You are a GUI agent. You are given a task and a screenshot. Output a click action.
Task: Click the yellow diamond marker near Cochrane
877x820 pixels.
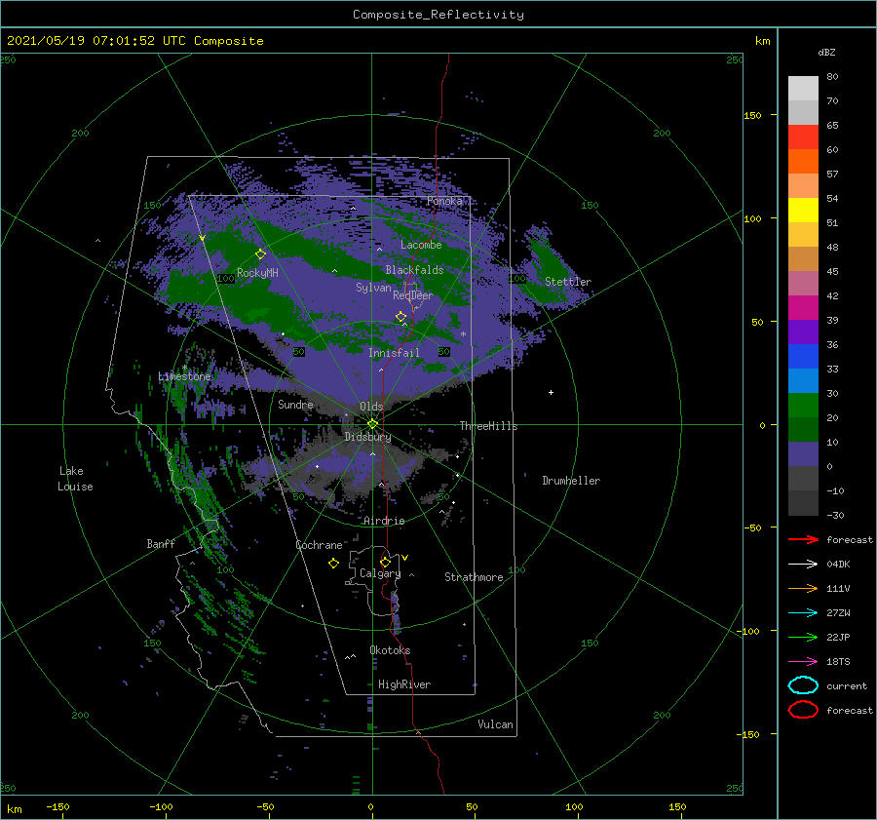point(333,564)
